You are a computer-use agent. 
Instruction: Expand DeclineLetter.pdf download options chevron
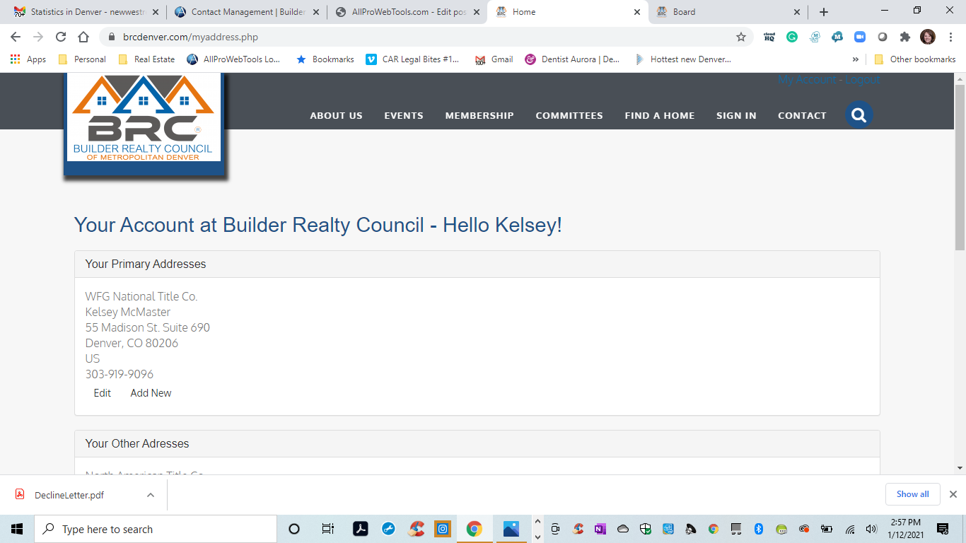click(x=151, y=495)
